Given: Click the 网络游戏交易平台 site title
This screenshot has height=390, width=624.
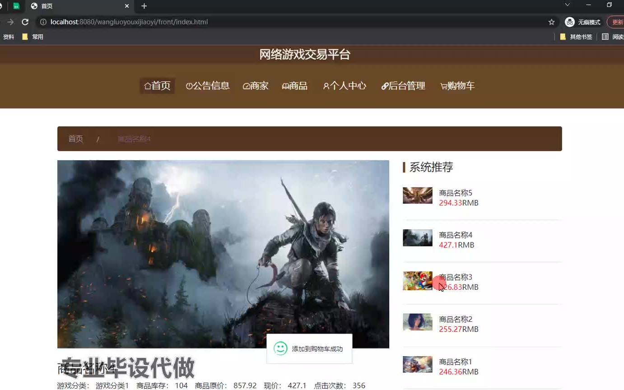Looking at the screenshot, I should click(305, 55).
